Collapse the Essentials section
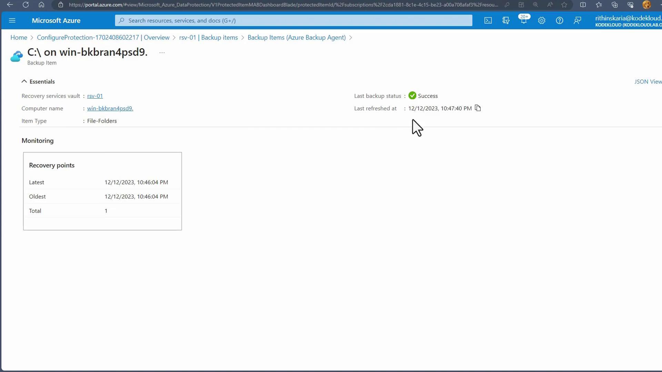This screenshot has width=662, height=372. 24,82
